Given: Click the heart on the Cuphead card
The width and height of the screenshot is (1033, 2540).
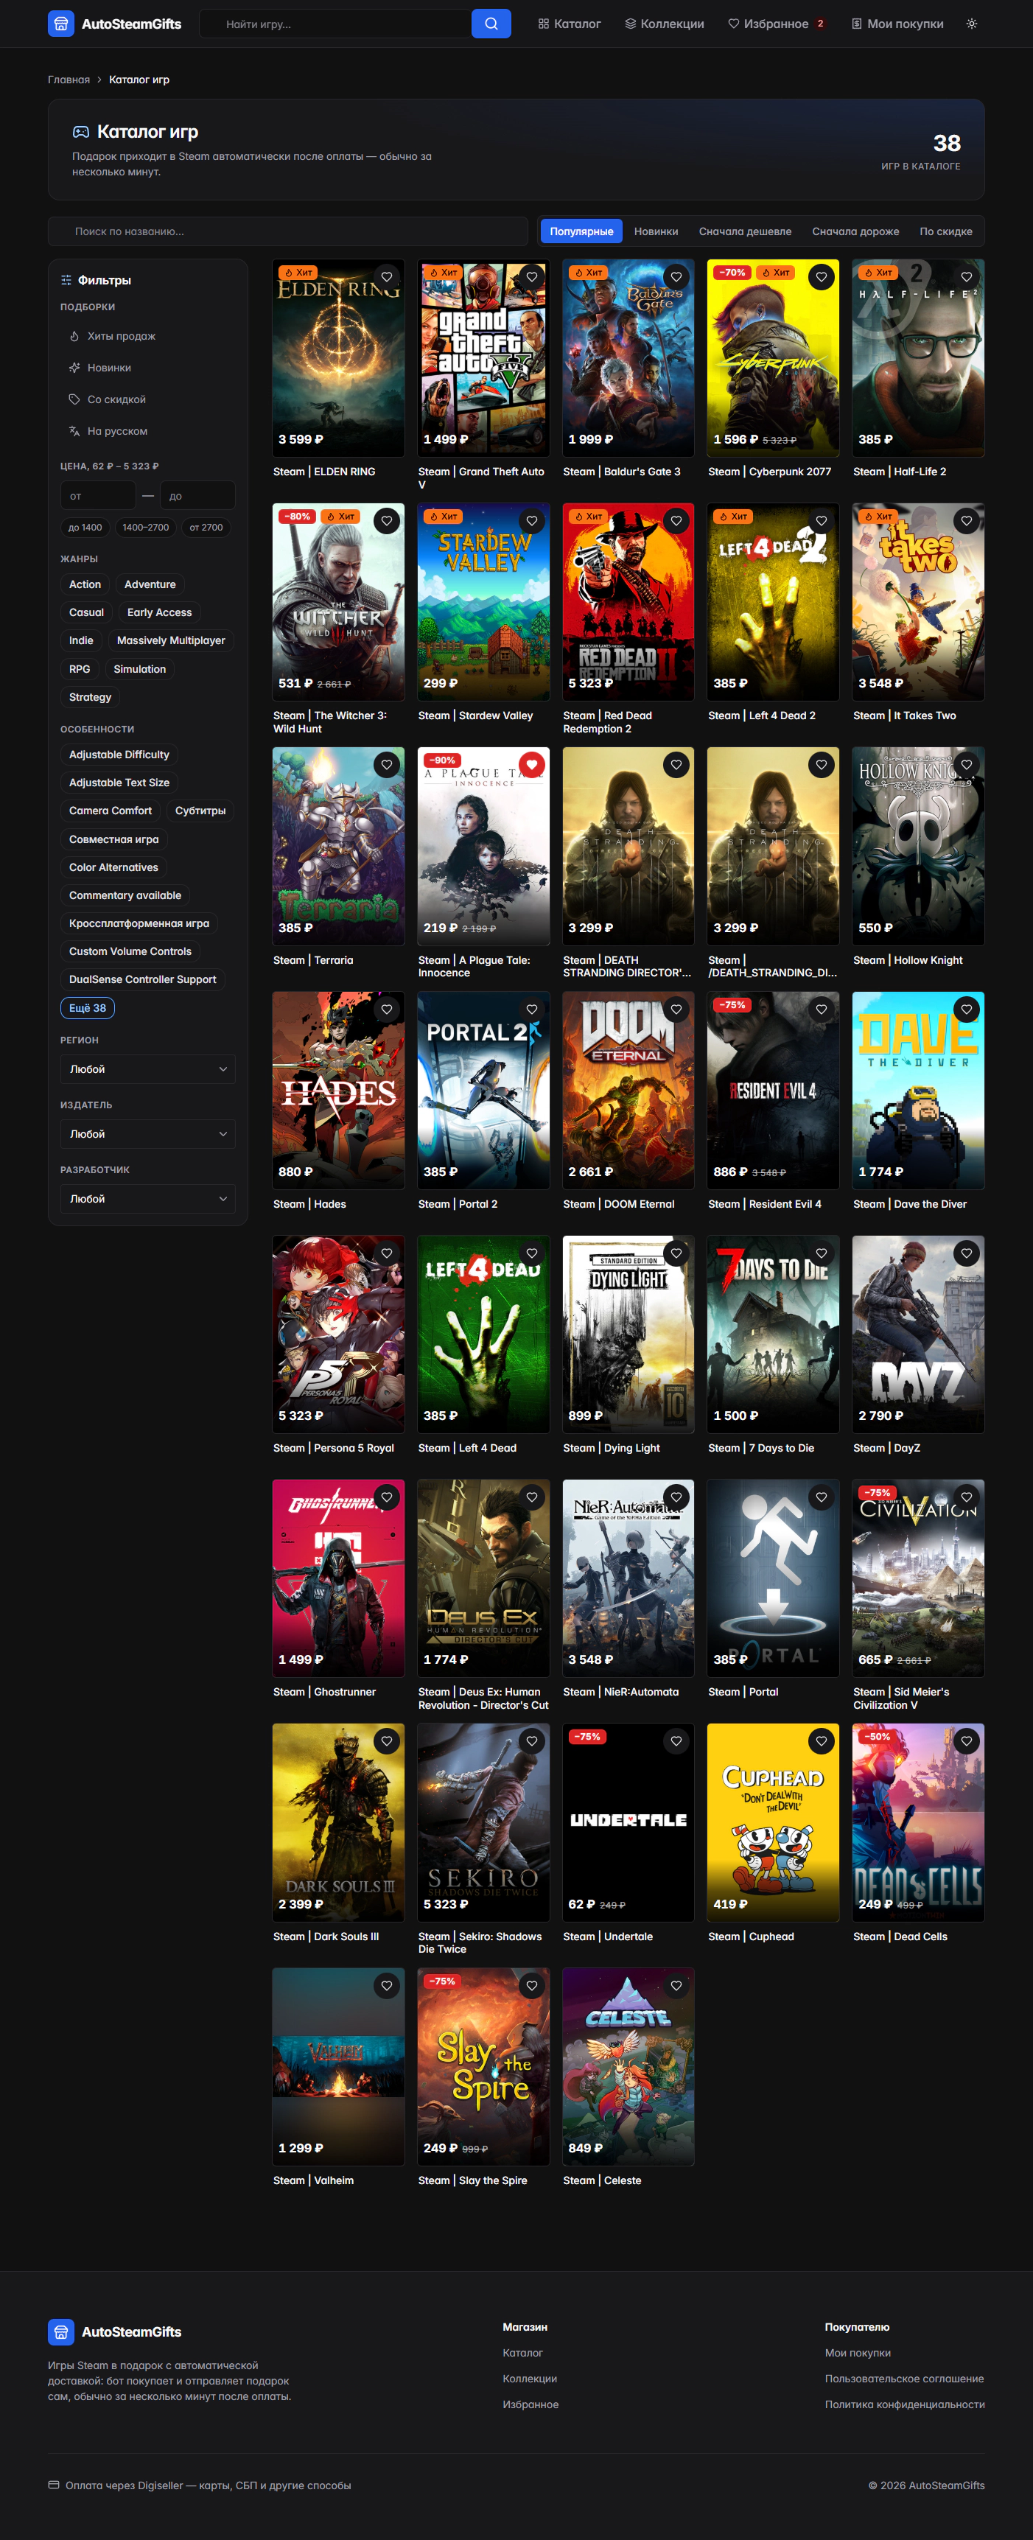Looking at the screenshot, I should (x=822, y=1741).
